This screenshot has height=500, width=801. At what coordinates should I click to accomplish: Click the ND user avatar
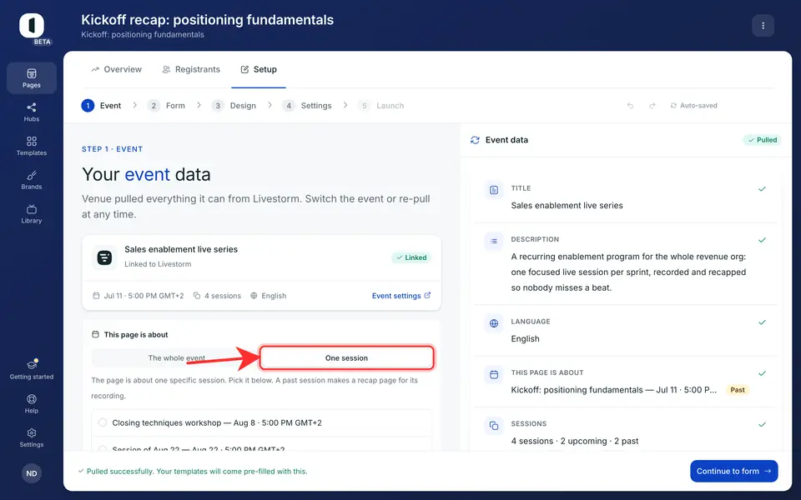coord(32,473)
